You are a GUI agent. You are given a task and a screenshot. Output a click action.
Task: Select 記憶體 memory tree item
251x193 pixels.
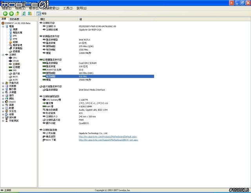tap(16, 67)
